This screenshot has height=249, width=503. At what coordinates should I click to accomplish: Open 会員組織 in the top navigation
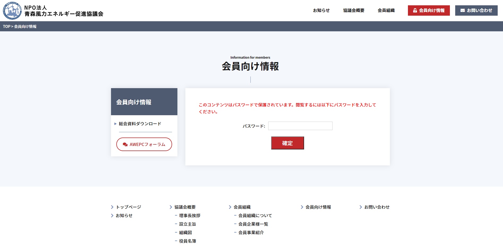[386, 11]
